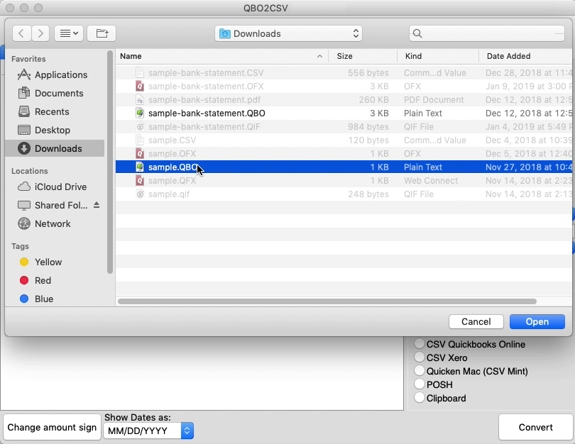Open the selected file with Open button

pos(537,321)
